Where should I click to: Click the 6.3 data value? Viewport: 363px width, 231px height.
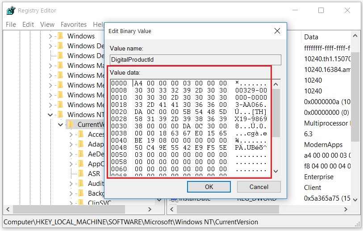coord(308,134)
